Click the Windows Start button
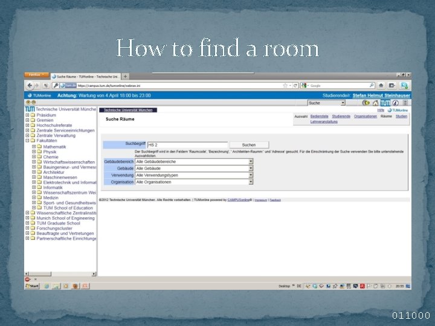This screenshot has height=326, width=435. pyautogui.click(x=32, y=286)
